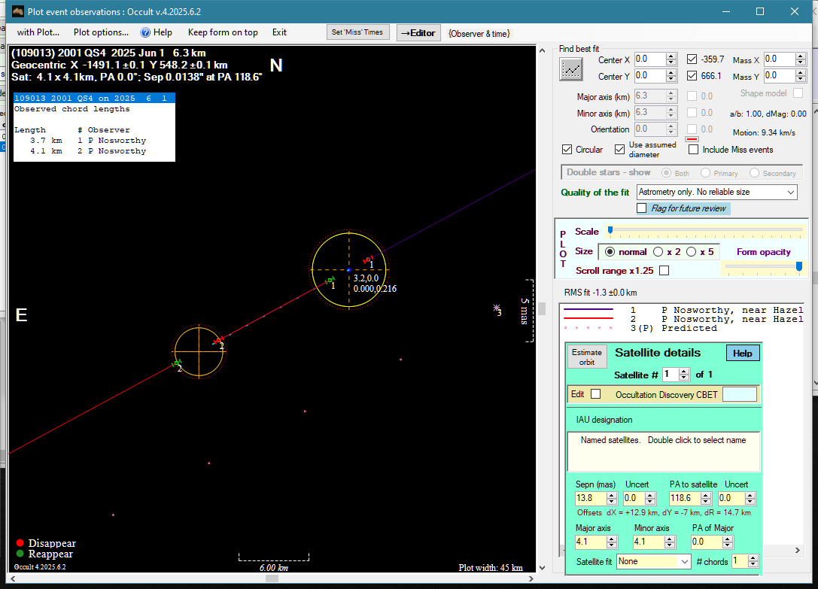Expand the Satellite fit dropdown
Image resolution: width=818 pixels, height=589 pixels.
(684, 562)
